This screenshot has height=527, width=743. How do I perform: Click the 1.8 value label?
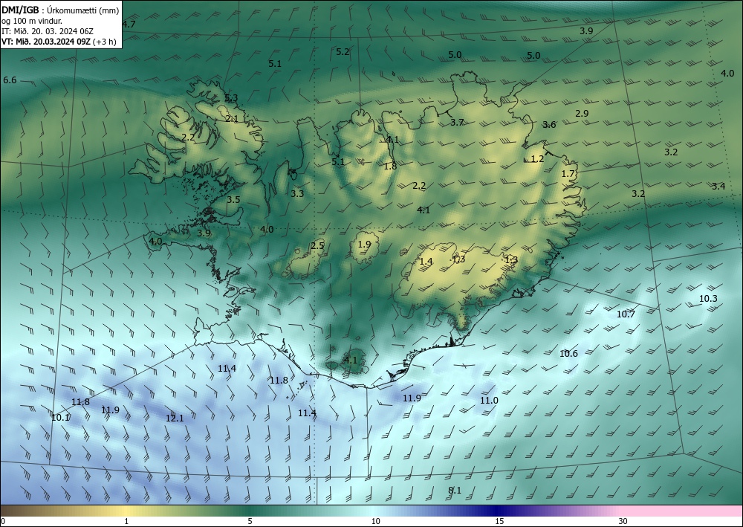(x=391, y=166)
